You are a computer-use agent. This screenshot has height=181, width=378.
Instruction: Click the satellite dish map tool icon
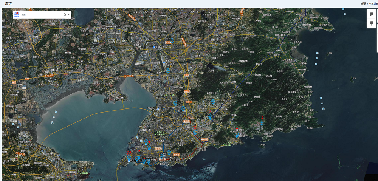click(372, 14)
